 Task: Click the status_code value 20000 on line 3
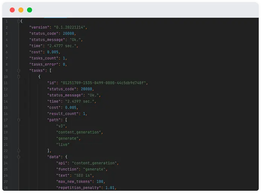click(69, 33)
